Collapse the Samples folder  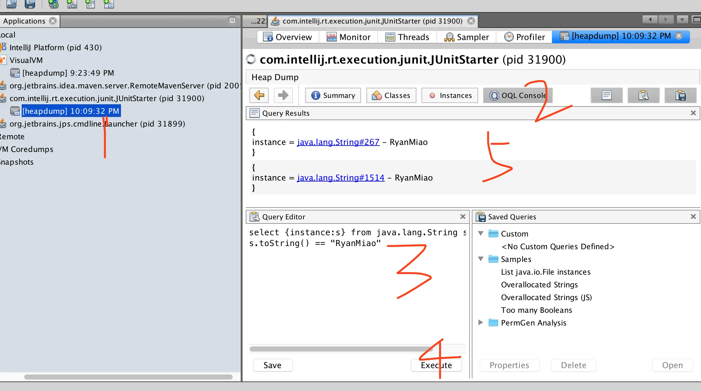(x=481, y=259)
